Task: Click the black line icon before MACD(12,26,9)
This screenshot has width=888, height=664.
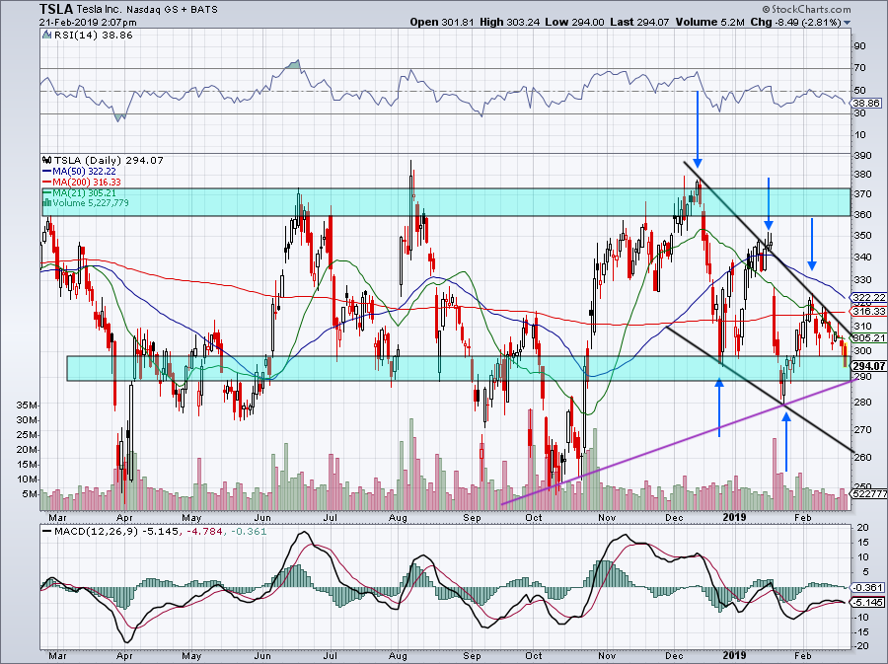Action: (47, 532)
